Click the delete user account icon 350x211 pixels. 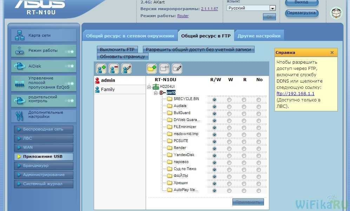click(114, 69)
